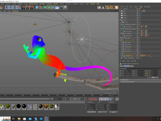Click the PSR reset icon
Image resolution: width=161 pixels, height=121 pixels.
click(x=107, y=7)
